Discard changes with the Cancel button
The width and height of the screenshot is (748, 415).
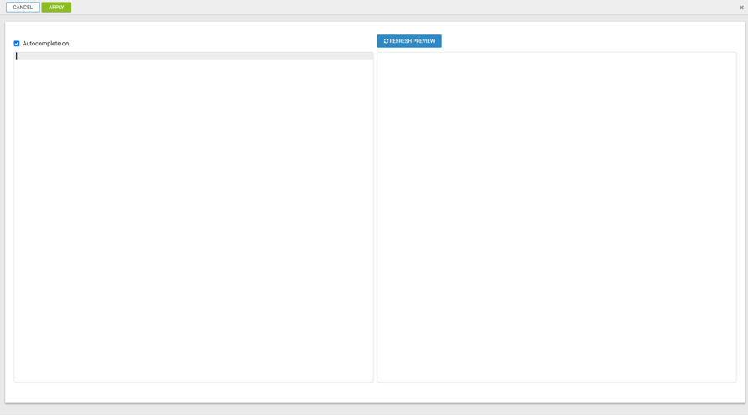[23, 8]
